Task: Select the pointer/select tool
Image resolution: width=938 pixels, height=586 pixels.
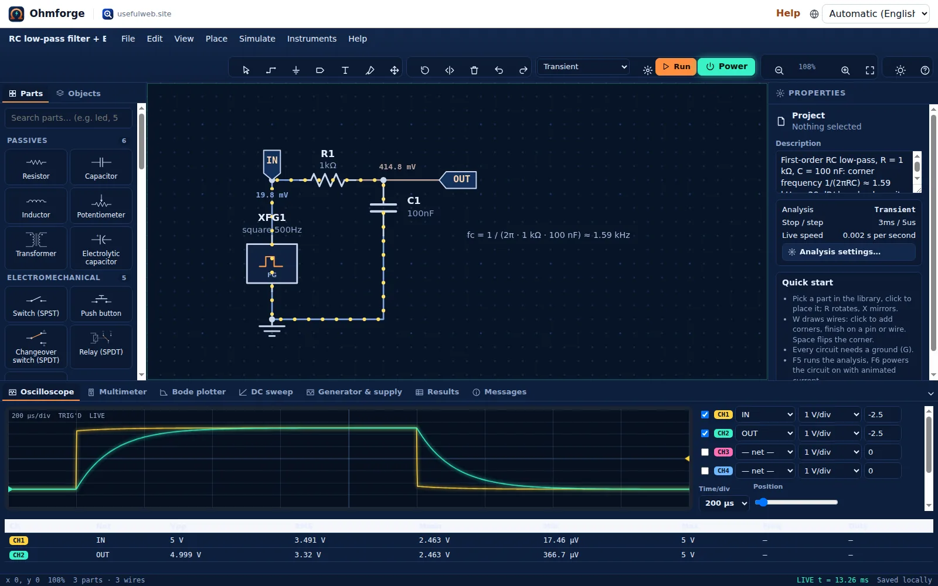Action: [246, 70]
